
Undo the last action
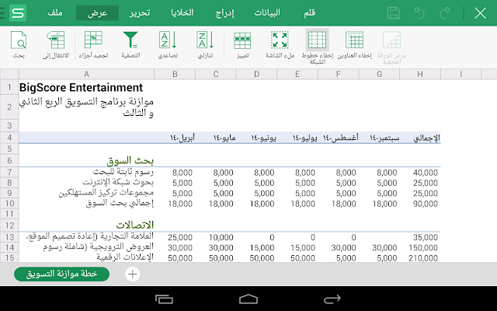point(419,13)
